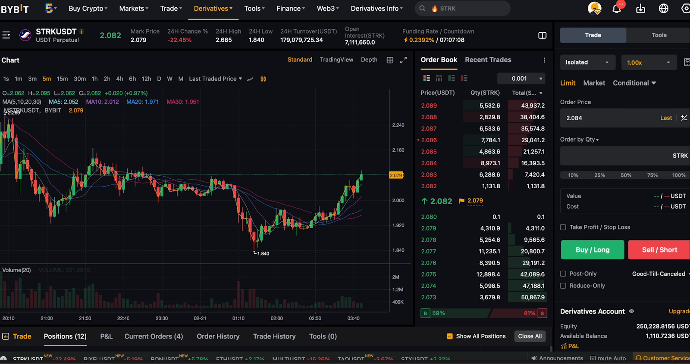The image size is (690, 364).
Task: Switch to the Recent Trades tab
Action: coord(488,60)
